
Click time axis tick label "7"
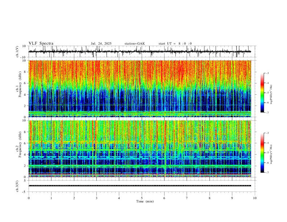[x=187, y=198]
